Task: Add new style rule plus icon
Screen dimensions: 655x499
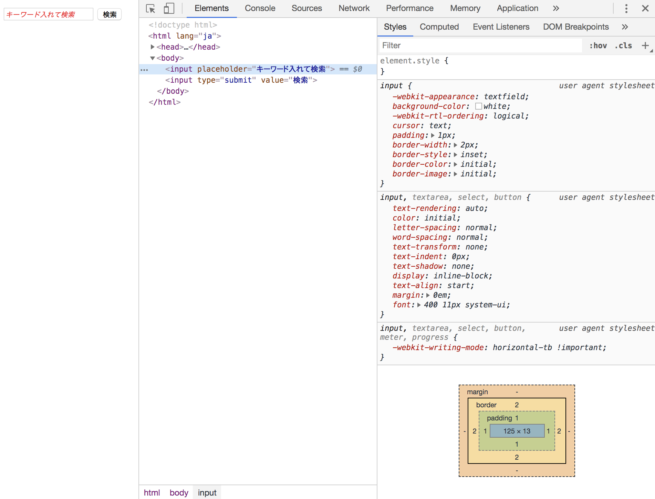Action: click(x=645, y=45)
